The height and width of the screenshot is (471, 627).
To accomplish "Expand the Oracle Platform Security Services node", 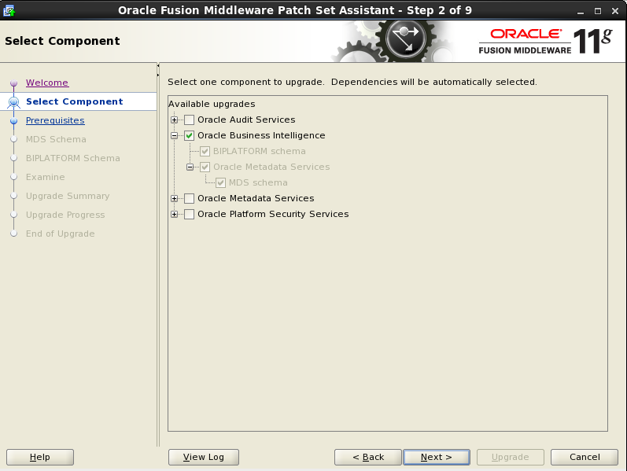I will click(175, 214).
